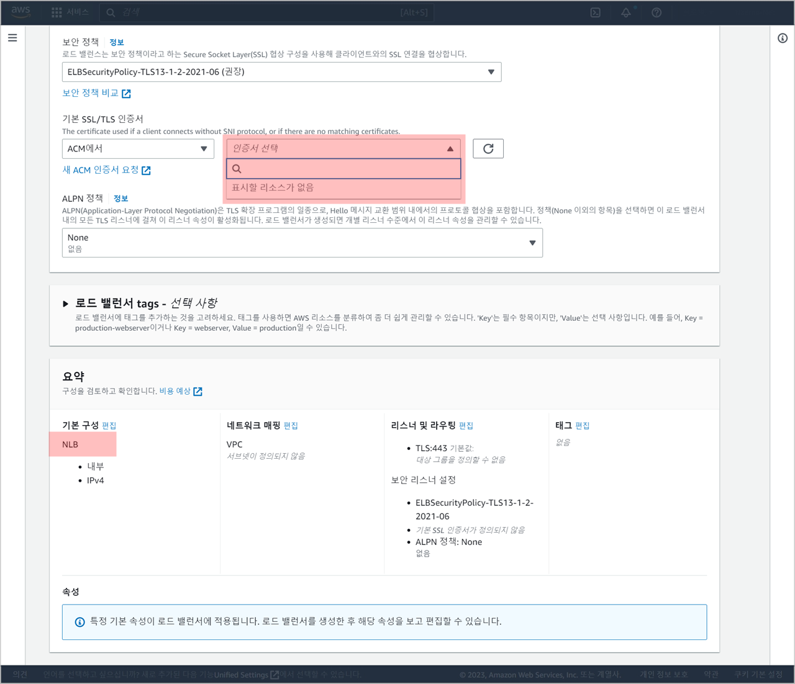Click the ALPN 정책: None summary text
This screenshot has height=684, width=795.
coord(448,542)
